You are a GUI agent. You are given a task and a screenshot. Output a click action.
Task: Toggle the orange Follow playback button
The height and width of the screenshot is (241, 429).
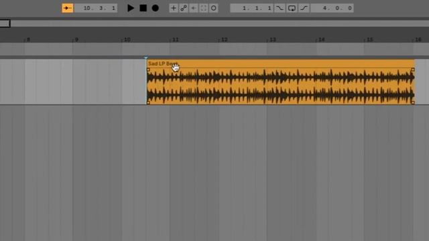67,8
